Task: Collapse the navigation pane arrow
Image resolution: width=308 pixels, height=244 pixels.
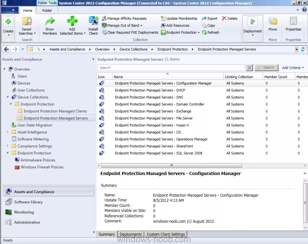Action: [x=93, y=59]
